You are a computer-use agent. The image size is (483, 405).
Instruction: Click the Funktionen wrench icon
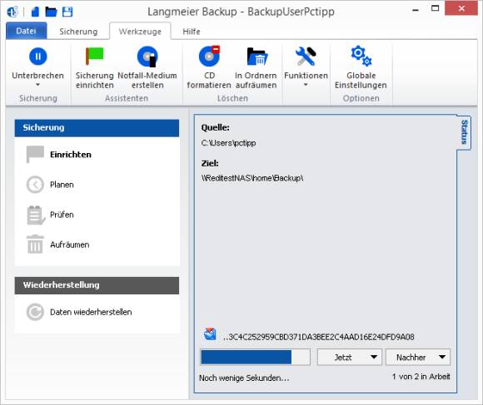(306, 57)
